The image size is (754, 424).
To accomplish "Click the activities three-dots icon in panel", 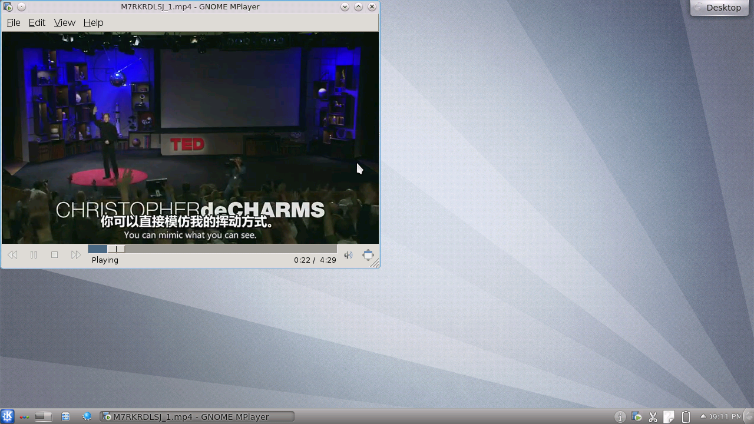I will point(24,417).
